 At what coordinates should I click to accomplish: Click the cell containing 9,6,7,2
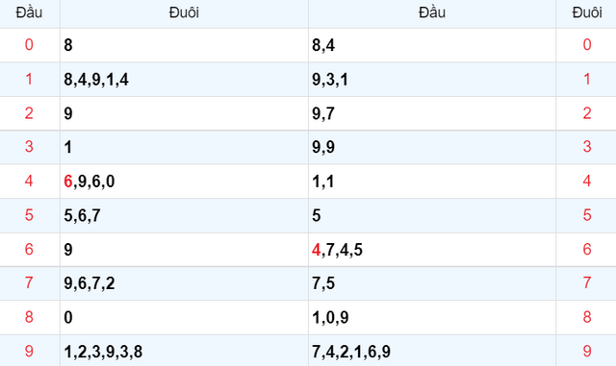[184, 283]
